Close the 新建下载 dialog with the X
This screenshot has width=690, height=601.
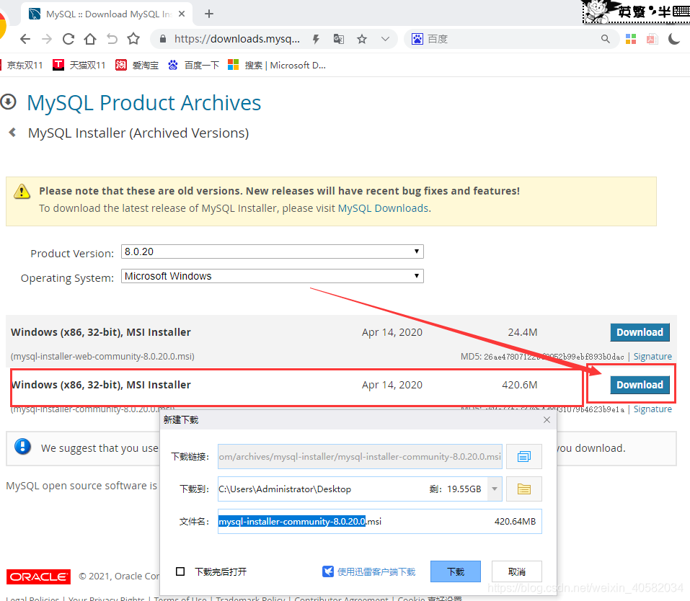pyautogui.click(x=547, y=419)
